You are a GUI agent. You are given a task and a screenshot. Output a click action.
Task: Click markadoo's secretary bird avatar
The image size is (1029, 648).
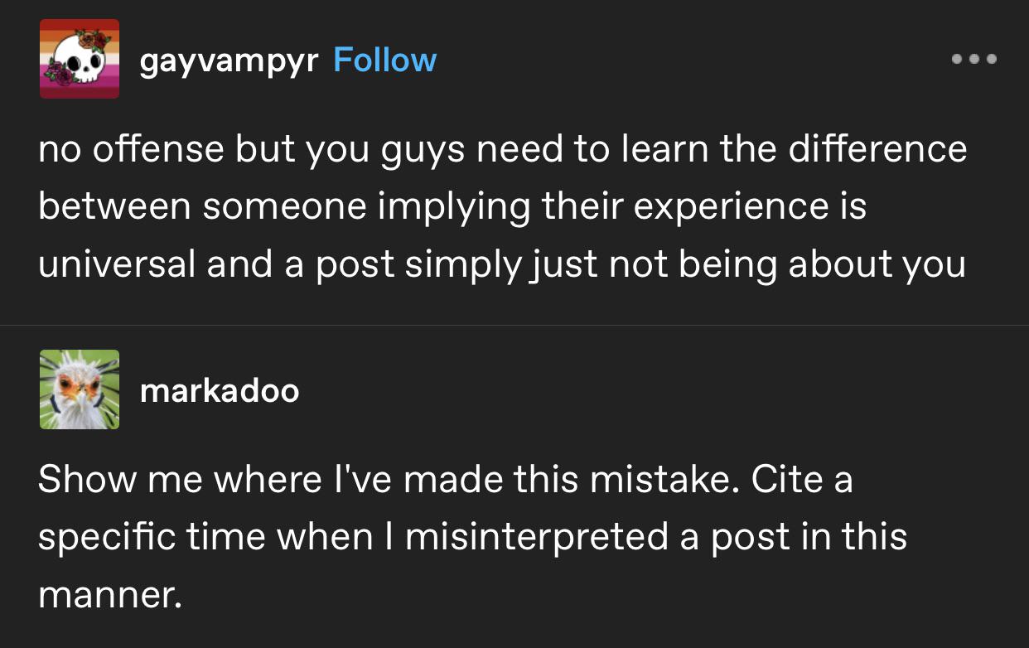point(80,389)
